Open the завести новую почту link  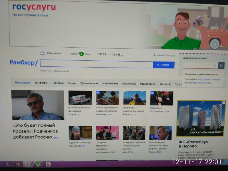pyautogui.click(x=200, y=83)
